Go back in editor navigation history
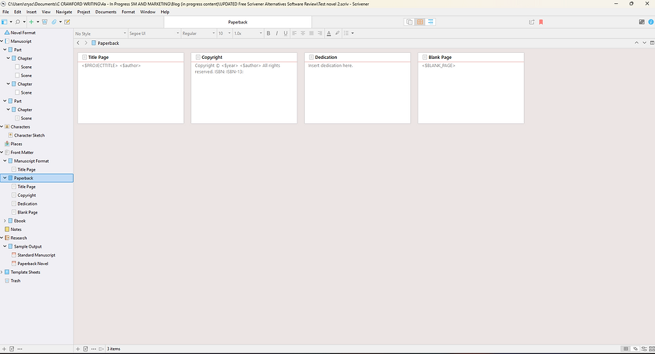This screenshot has height=354, width=655. point(78,43)
